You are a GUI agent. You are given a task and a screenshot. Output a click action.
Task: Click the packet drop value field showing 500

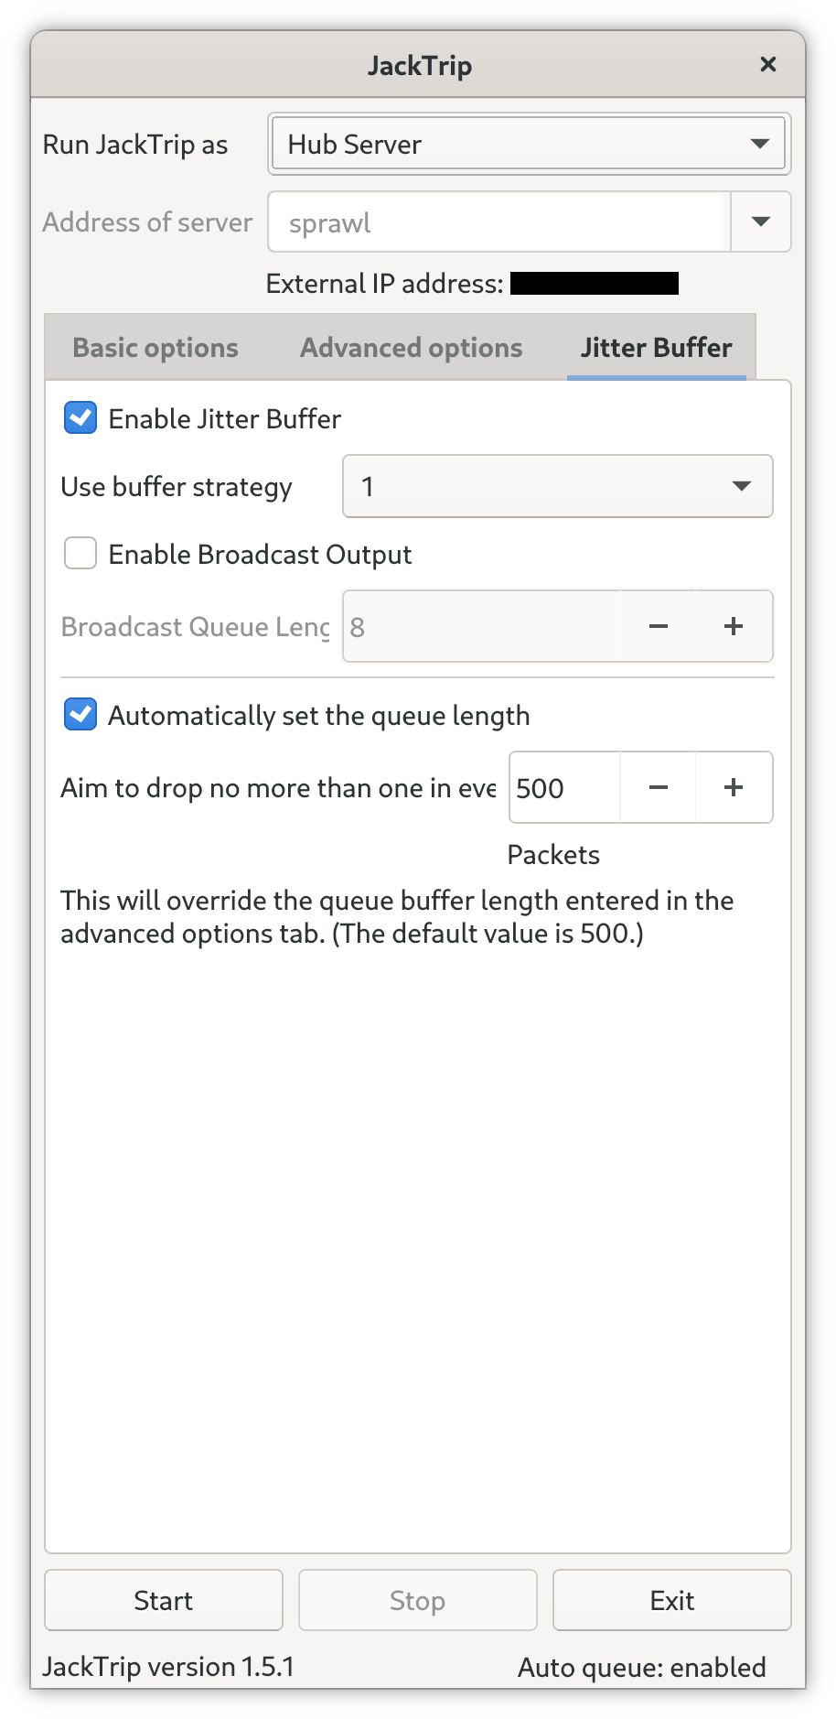click(x=563, y=788)
